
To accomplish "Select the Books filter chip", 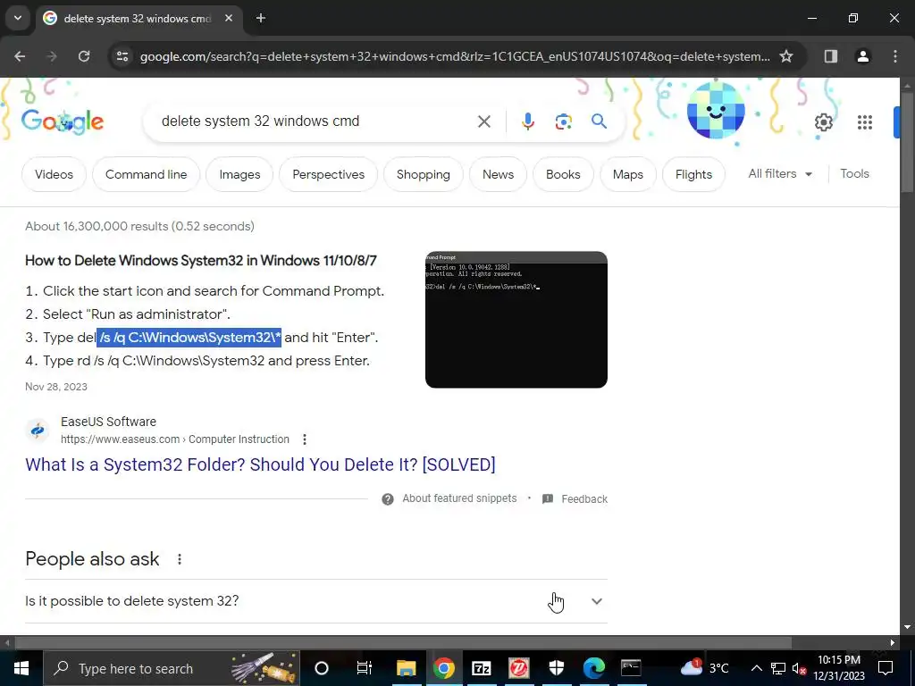I will click(x=563, y=174).
